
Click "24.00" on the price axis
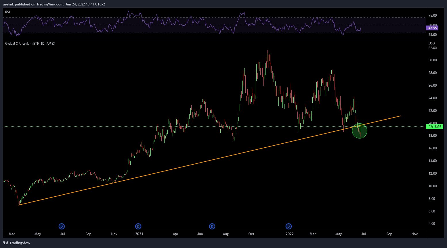[432, 98]
